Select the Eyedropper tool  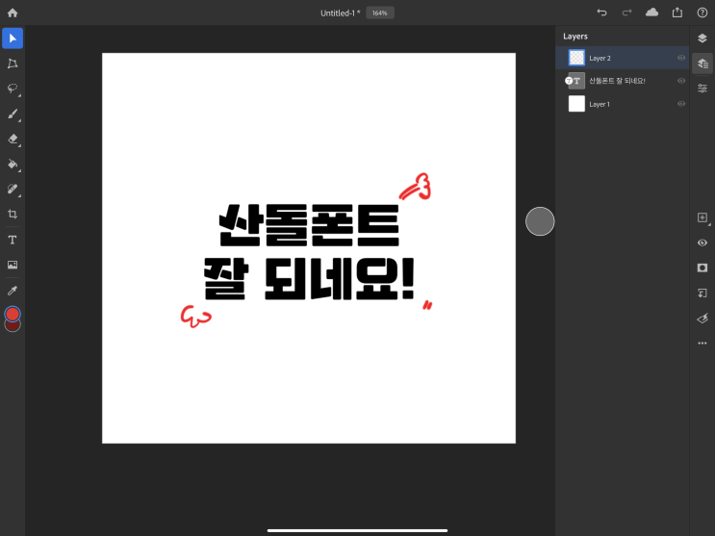(13, 291)
